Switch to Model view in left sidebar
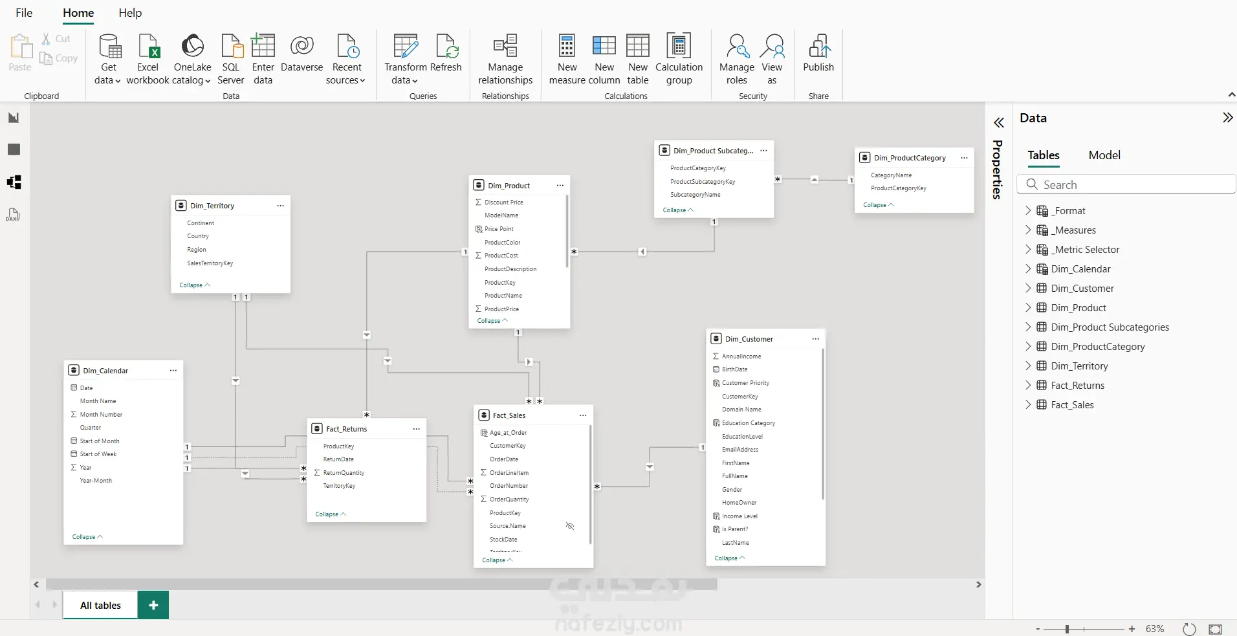The width and height of the screenshot is (1237, 636). click(14, 182)
